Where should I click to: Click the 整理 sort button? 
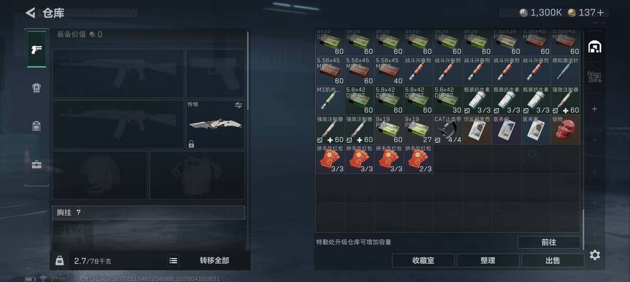pyautogui.click(x=488, y=260)
